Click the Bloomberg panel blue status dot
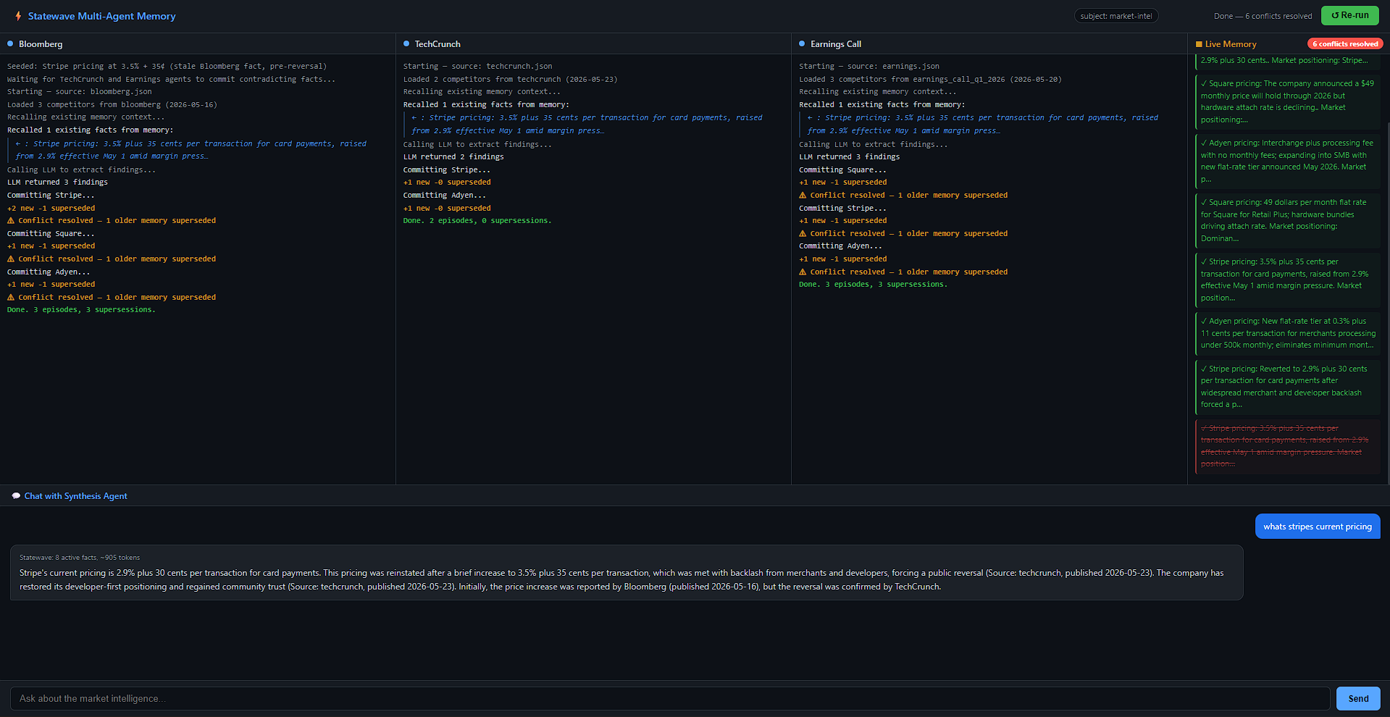Image resolution: width=1390 pixels, height=717 pixels. [10, 44]
